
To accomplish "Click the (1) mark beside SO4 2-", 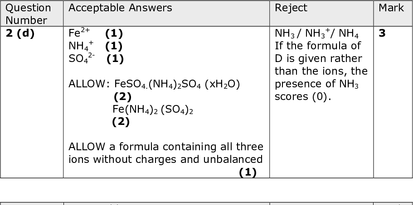I will (x=115, y=59).
